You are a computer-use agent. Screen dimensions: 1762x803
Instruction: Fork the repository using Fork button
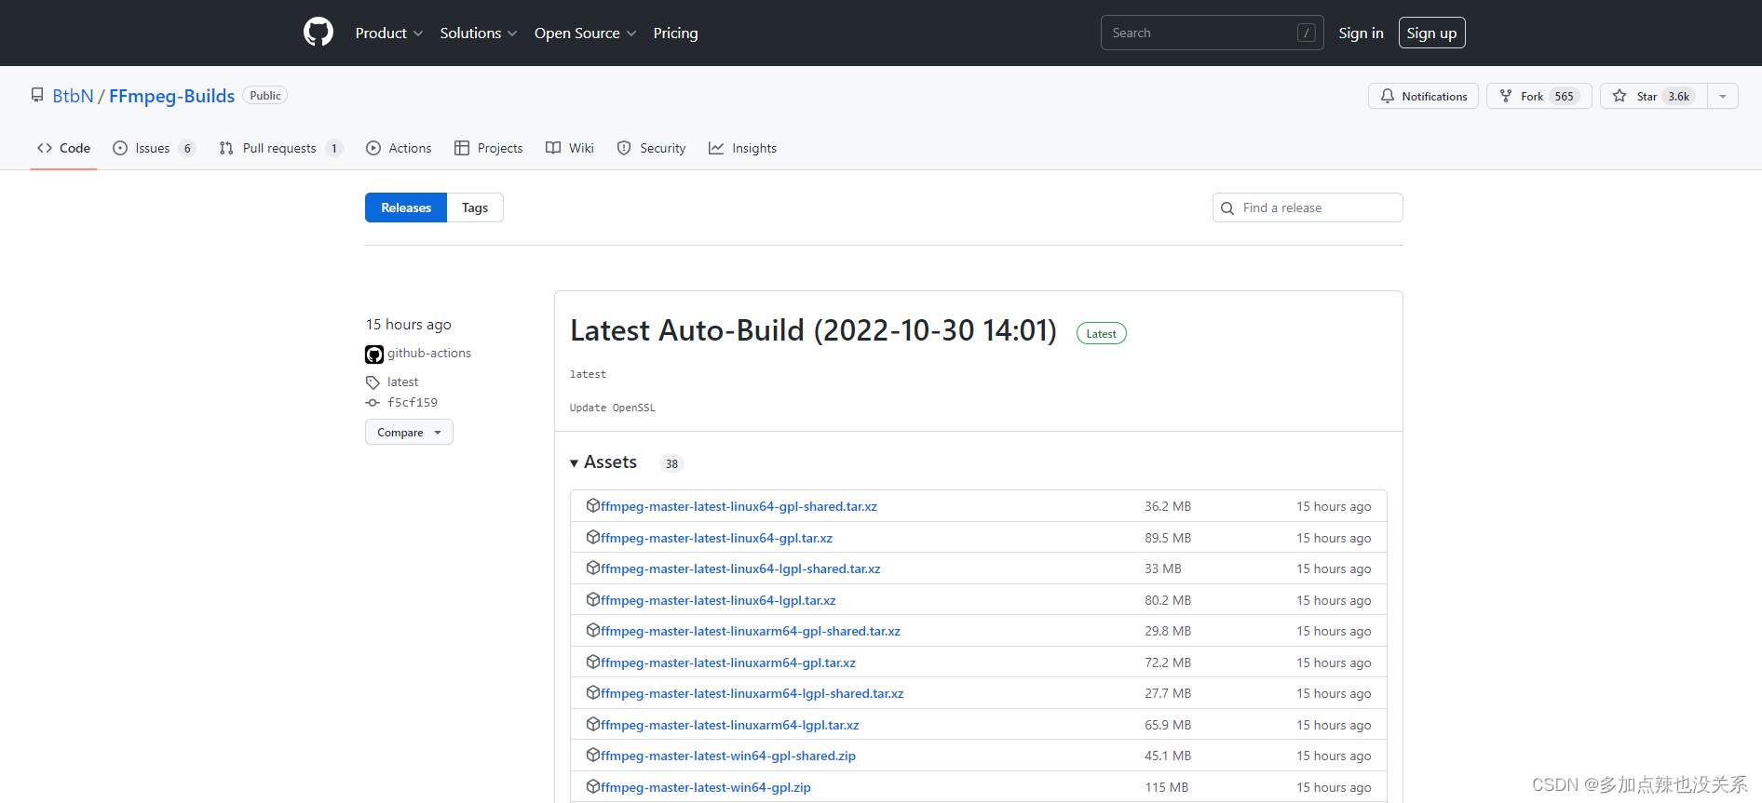coord(1539,96)
